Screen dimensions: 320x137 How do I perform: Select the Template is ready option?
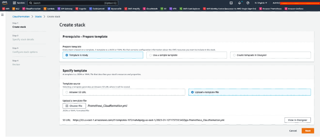coord(103,55)
